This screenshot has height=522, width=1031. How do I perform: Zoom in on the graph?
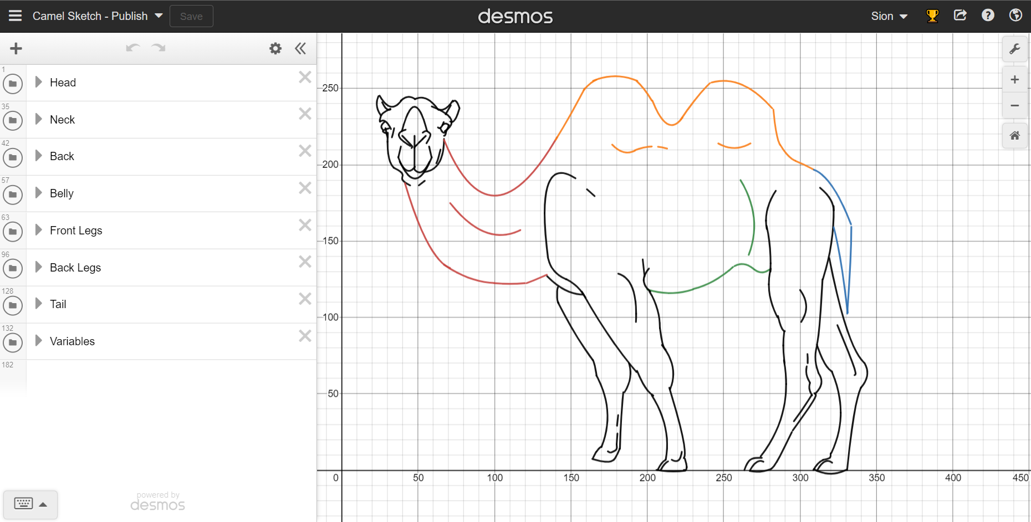1015,80
